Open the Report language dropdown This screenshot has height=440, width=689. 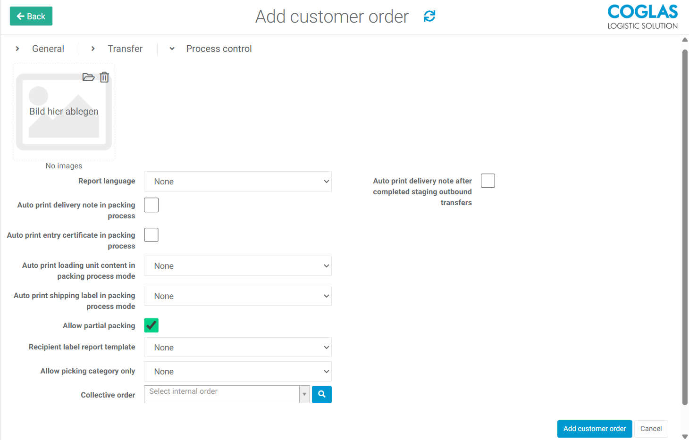[237, 182]
